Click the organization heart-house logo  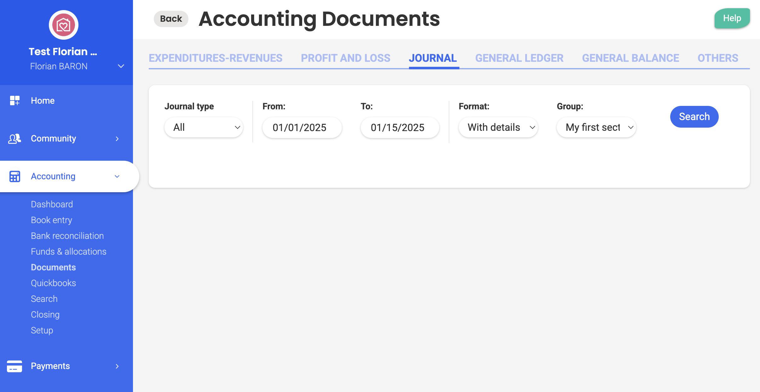[x=63, y=25]
